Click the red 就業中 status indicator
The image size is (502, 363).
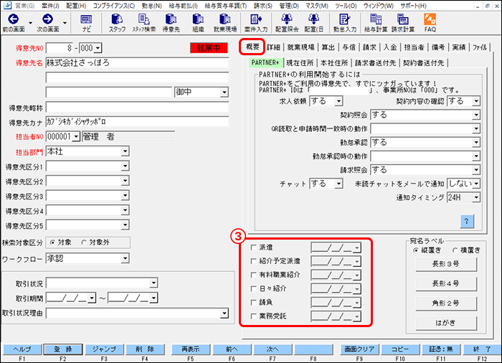point(209,48)
